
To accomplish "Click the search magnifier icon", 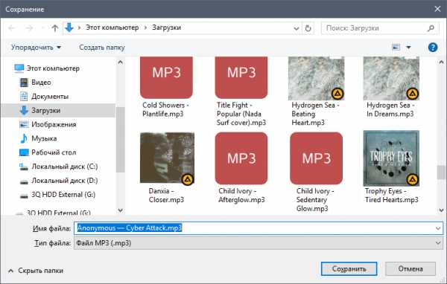I will coord(431,28).
